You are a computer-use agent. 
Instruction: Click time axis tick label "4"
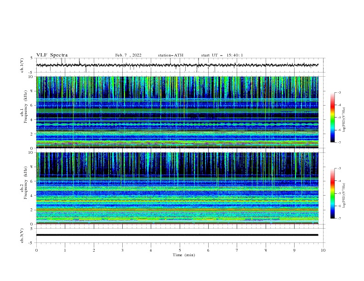click(x=151, y=250)
